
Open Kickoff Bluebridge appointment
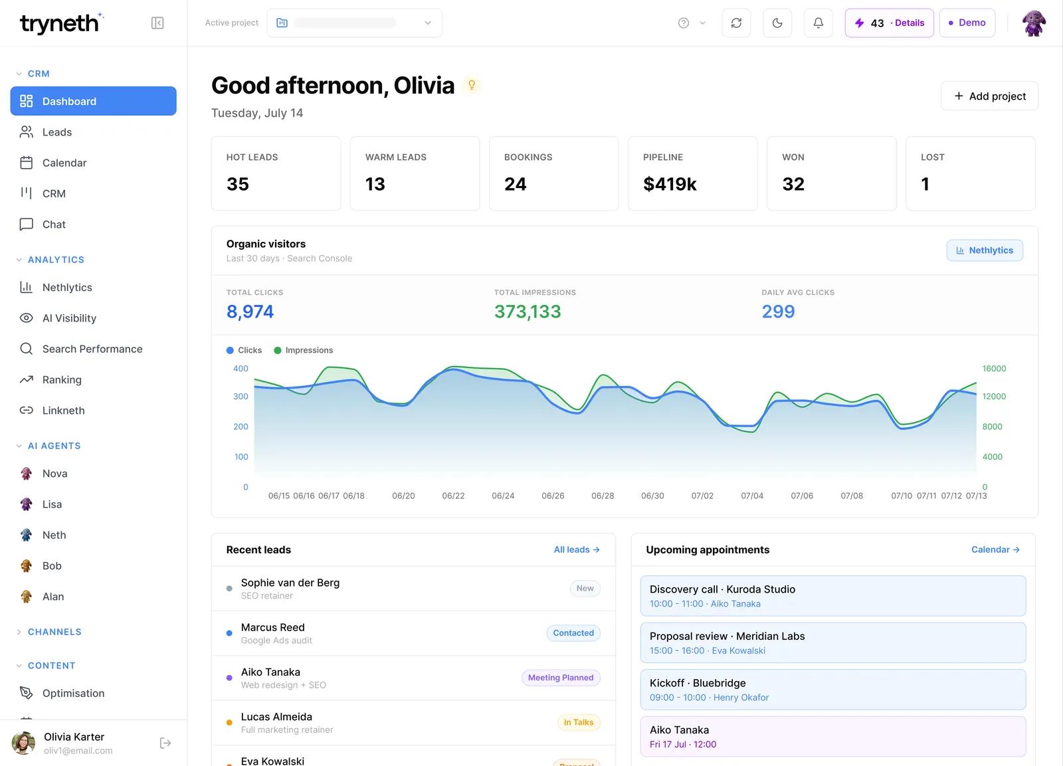(x=833, y=690)
